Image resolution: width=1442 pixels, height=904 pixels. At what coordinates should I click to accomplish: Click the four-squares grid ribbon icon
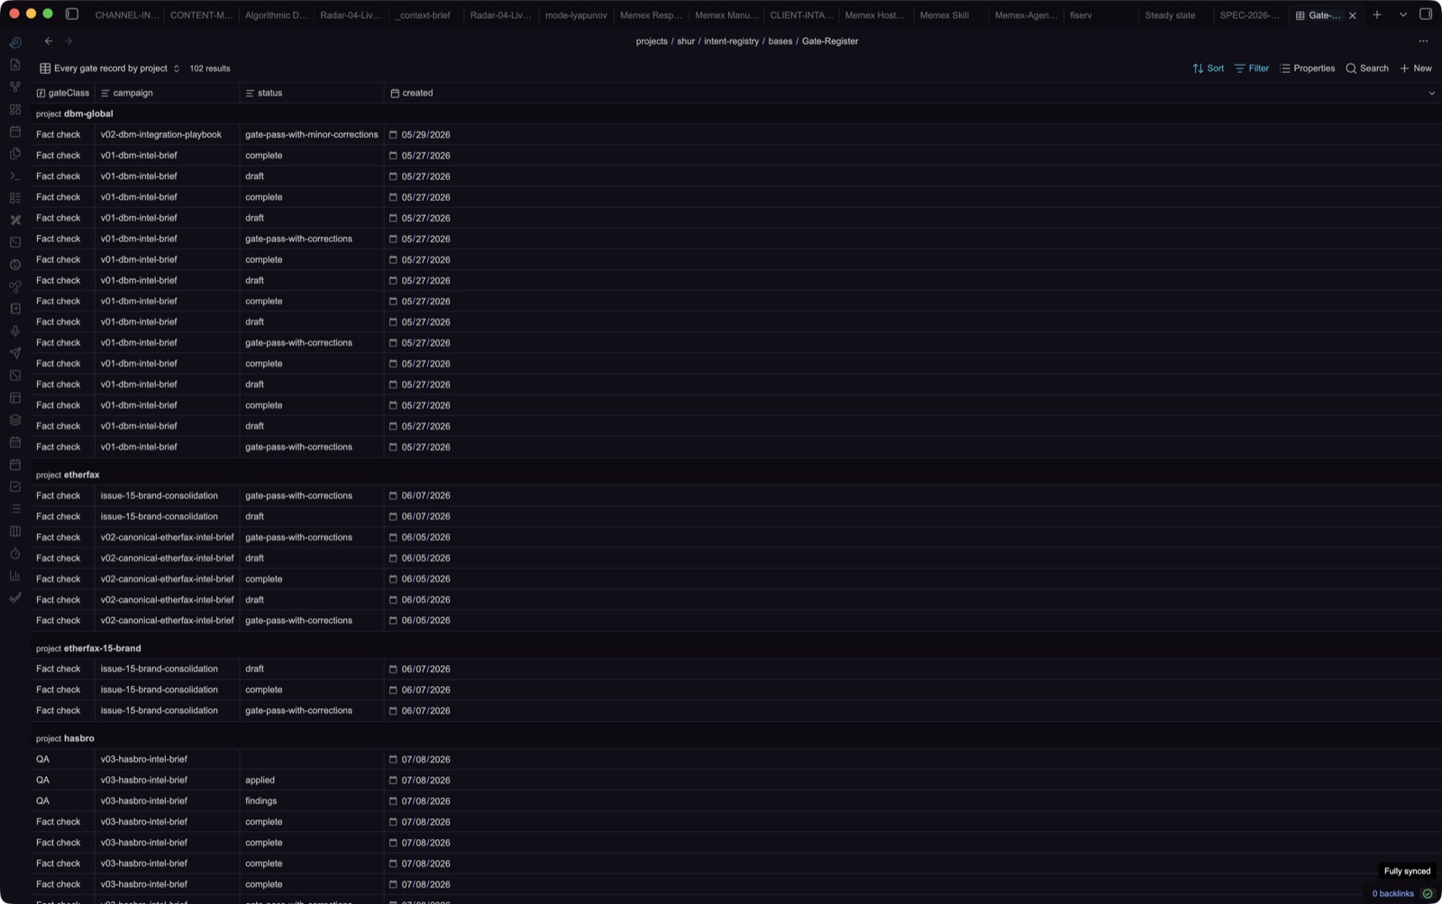(15, 109)
